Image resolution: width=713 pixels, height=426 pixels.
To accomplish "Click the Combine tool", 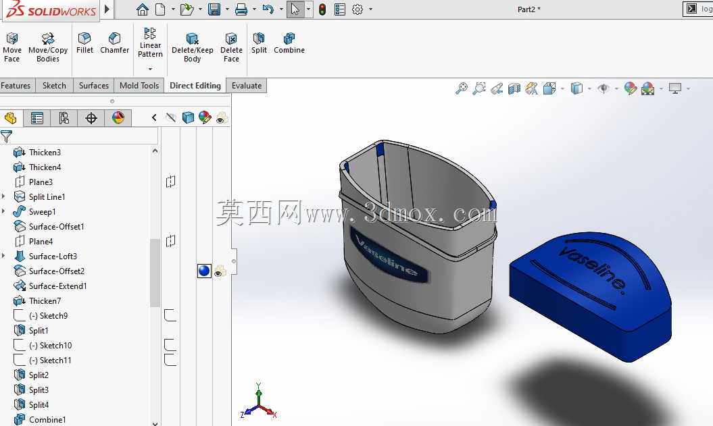I will point(289,43).
